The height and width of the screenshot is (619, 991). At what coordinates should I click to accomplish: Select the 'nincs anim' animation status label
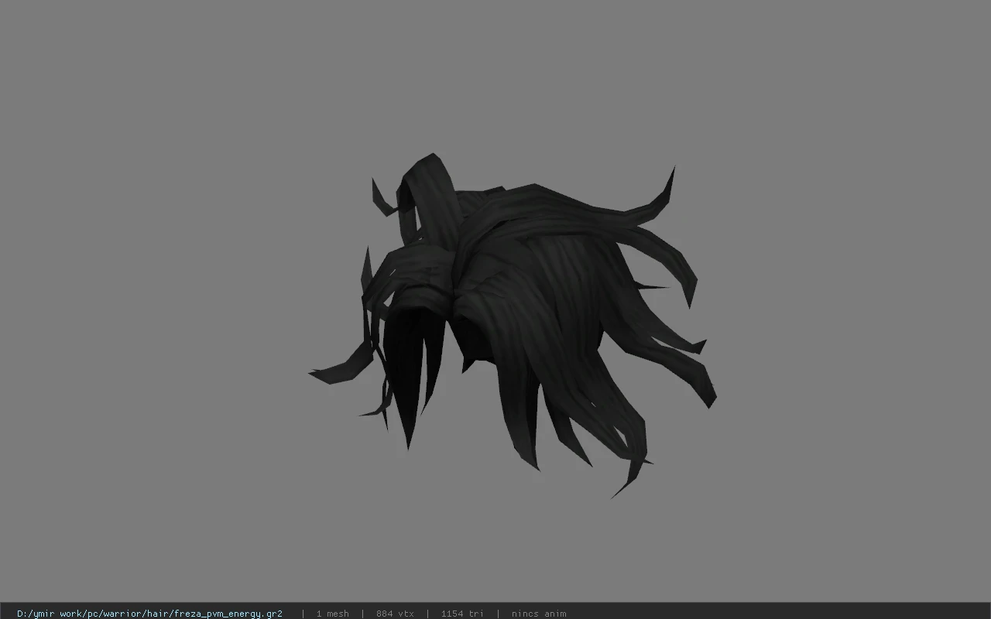pos(539,614)
